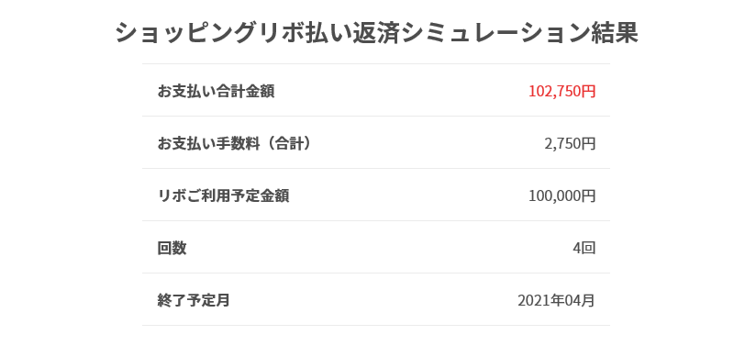Image resolution: width=734 pixels, height=346 pixels.
Task: Click the 円 character after 102,750
Action: pyautogui.click(x=588, y=91)
